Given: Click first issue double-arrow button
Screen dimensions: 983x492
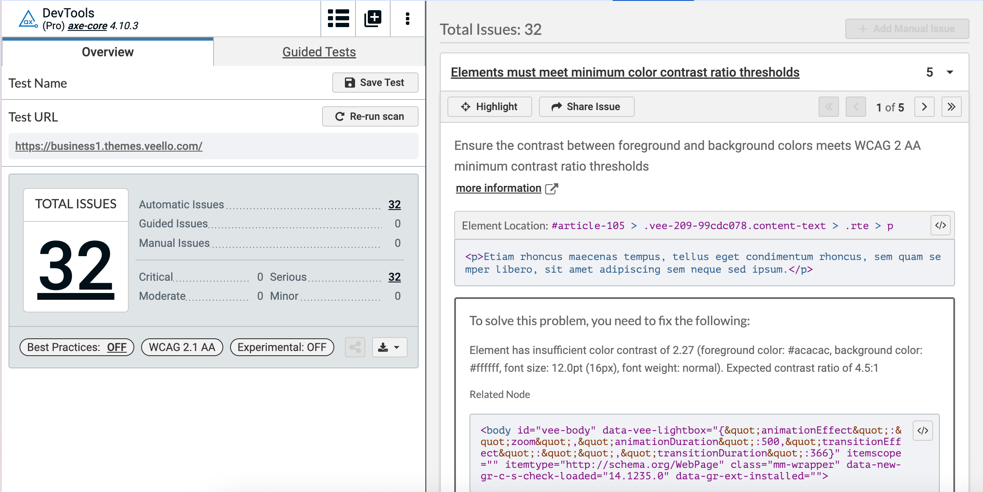Looking at the screenshot, I should [x=829, y=107].
